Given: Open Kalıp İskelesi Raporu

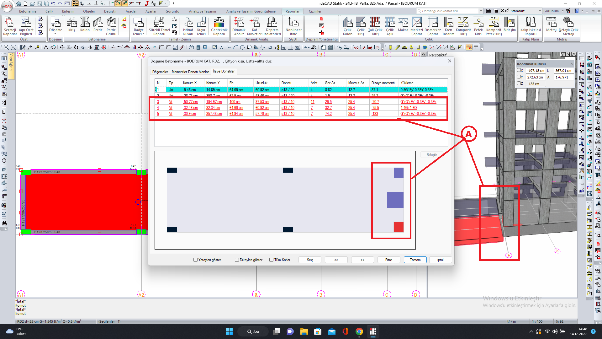Looking at the screenshot, I should [x=531, y=26].
